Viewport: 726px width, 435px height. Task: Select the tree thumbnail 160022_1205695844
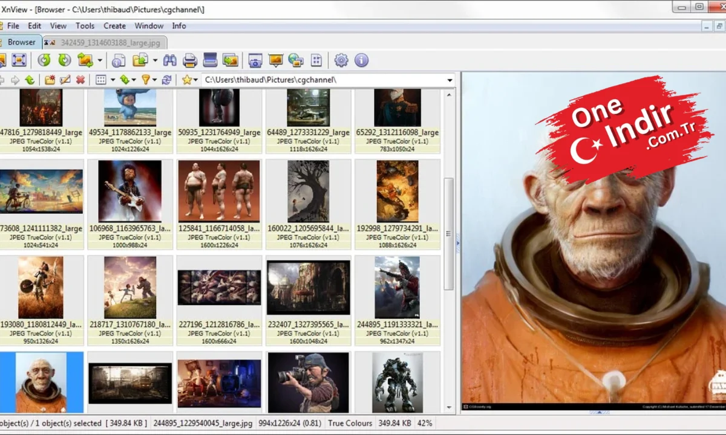[x=309, y=204]
